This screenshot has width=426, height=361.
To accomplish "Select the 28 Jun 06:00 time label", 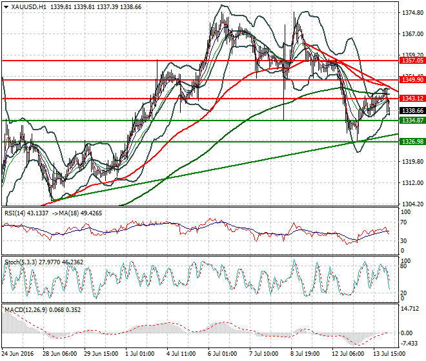I will point(59,354).
